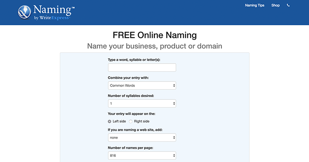The height and width of the screenshot is (162, 309).
Task: Open the Shop menu item
Action: pyautogui.click(x=275, y=5)
